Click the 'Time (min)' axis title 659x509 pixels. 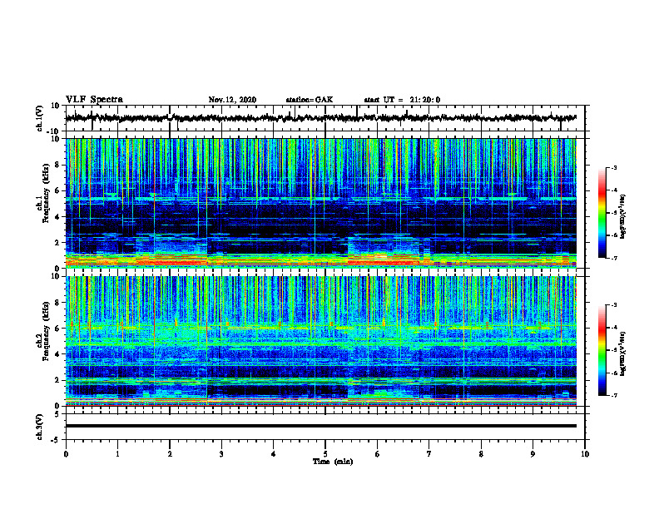click(333, 462)
